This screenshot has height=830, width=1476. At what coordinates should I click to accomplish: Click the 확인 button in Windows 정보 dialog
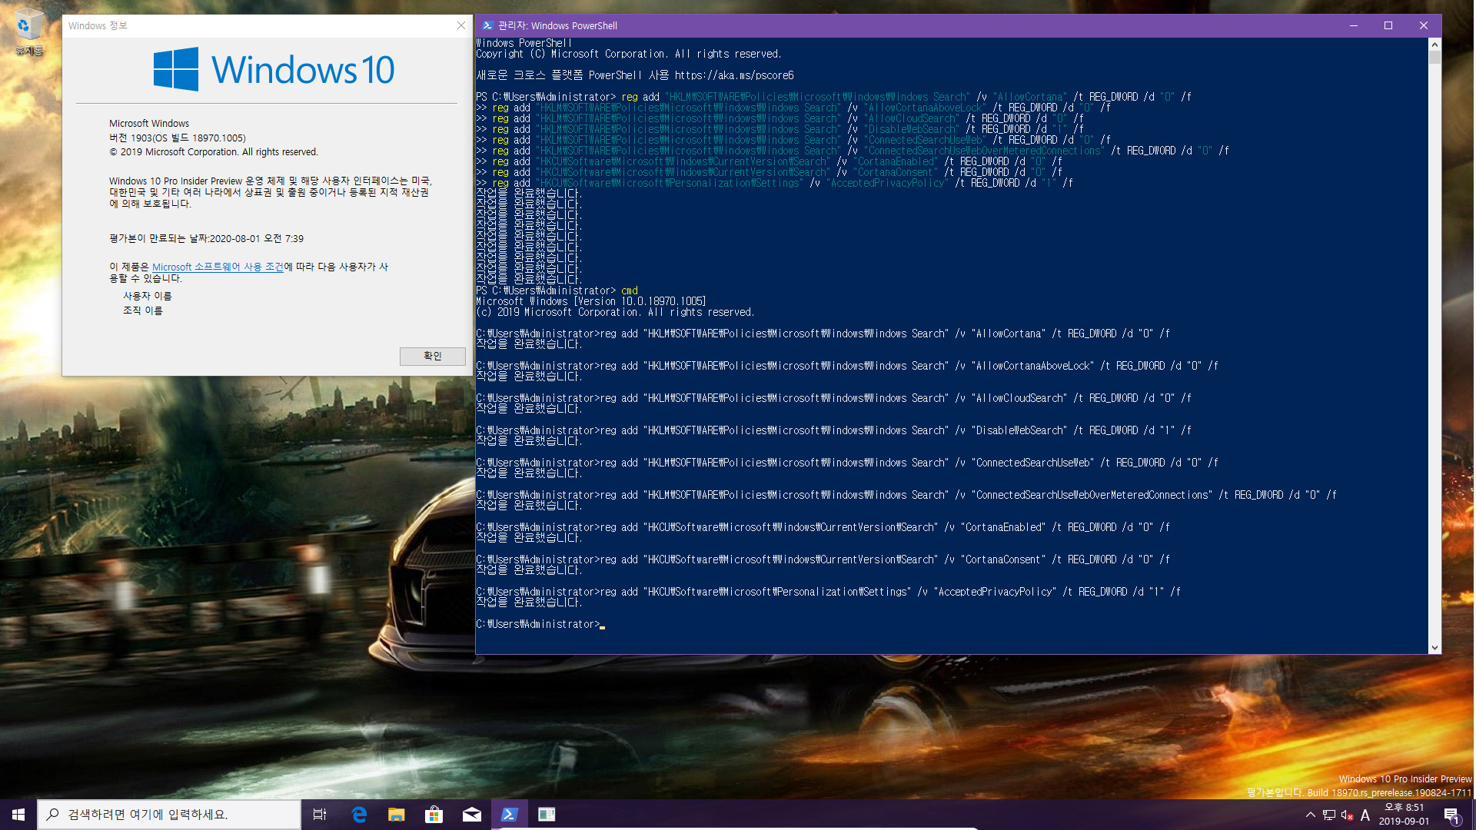432,356
